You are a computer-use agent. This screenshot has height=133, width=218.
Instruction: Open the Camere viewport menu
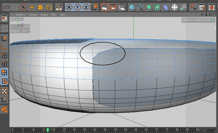tap(33, 15)
